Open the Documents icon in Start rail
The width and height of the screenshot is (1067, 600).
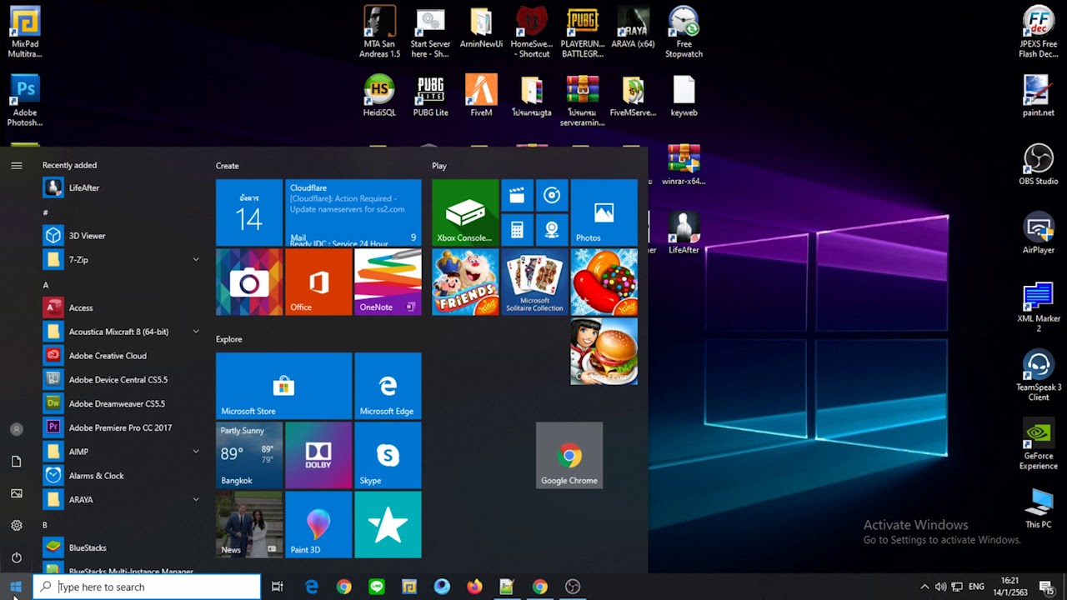[x=16, y=462]
